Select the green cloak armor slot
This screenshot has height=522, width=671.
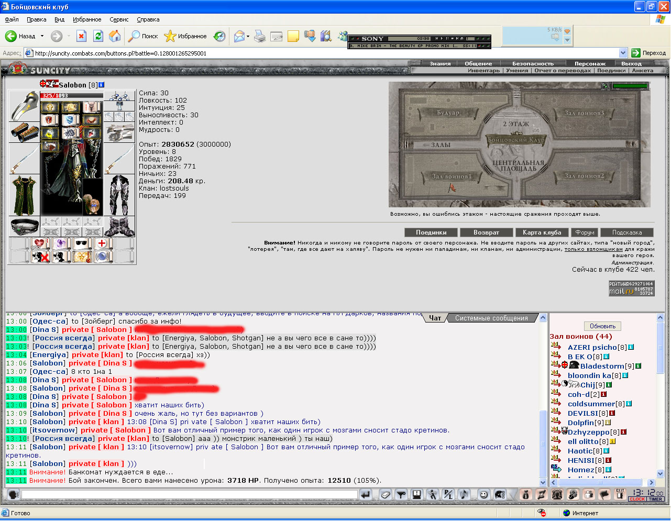[24, 195]
